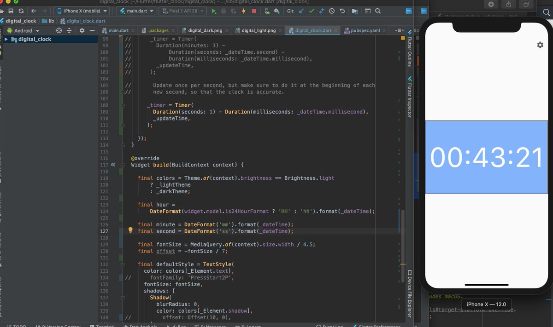Click the share icon in the background browser window
Image resolution: width=553 pixels, height=327 pixels.
tap(509, 4)
